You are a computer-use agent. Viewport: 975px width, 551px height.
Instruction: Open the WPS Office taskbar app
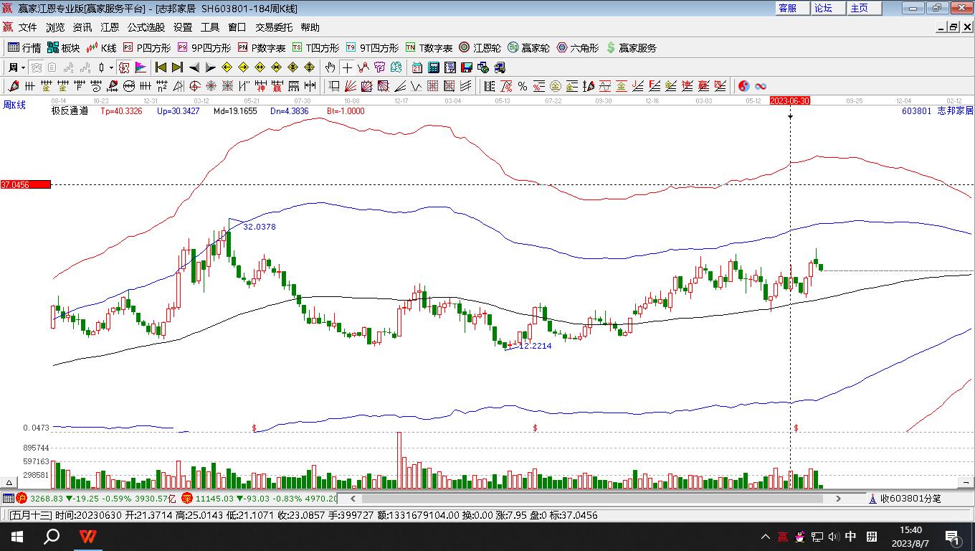coord(87,537)
